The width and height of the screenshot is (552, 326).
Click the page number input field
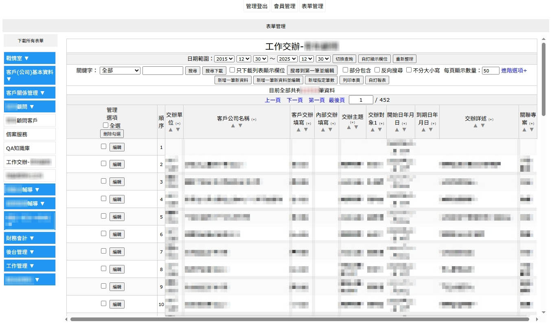(x=361, y=100)
